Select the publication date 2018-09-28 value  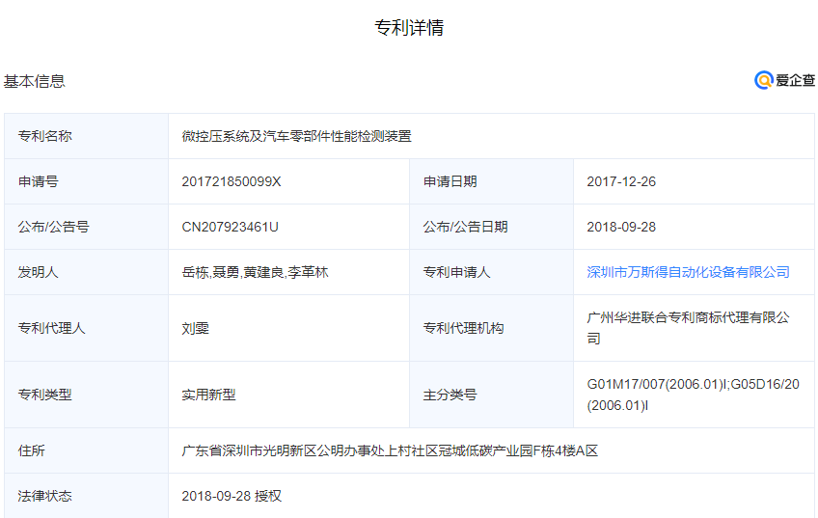pos(621,227)
